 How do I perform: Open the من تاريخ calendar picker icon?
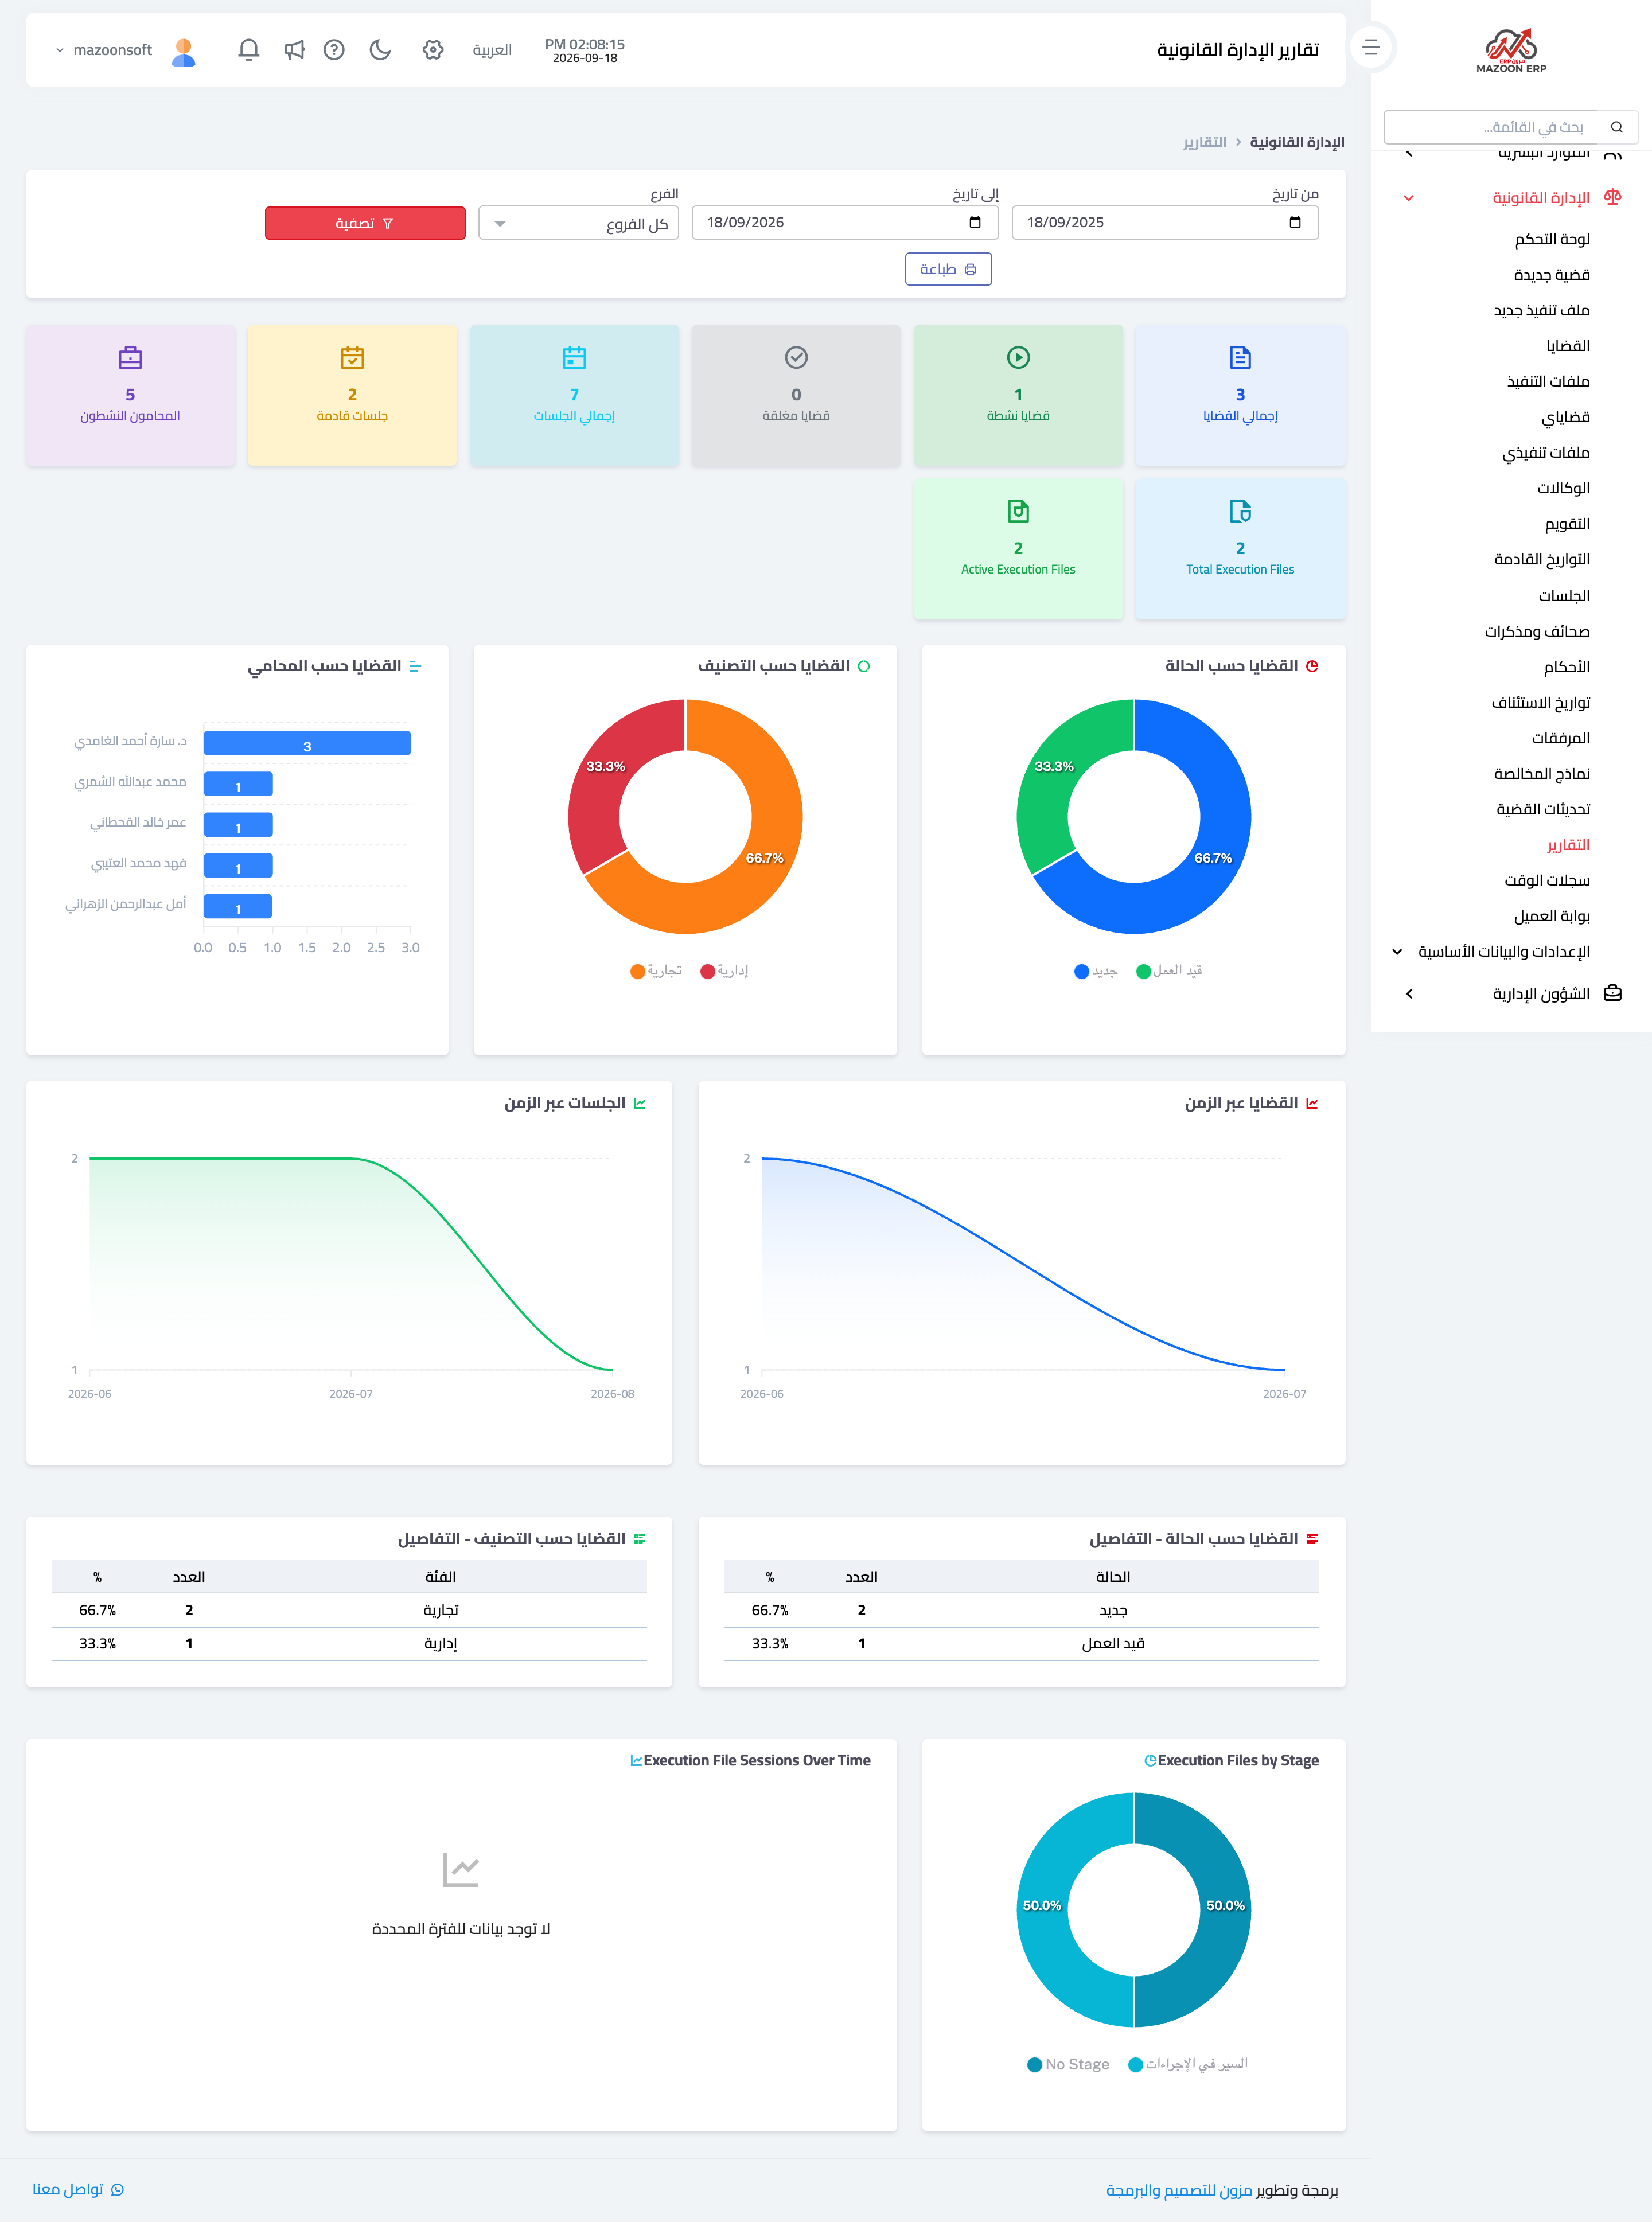[1295, 222]
